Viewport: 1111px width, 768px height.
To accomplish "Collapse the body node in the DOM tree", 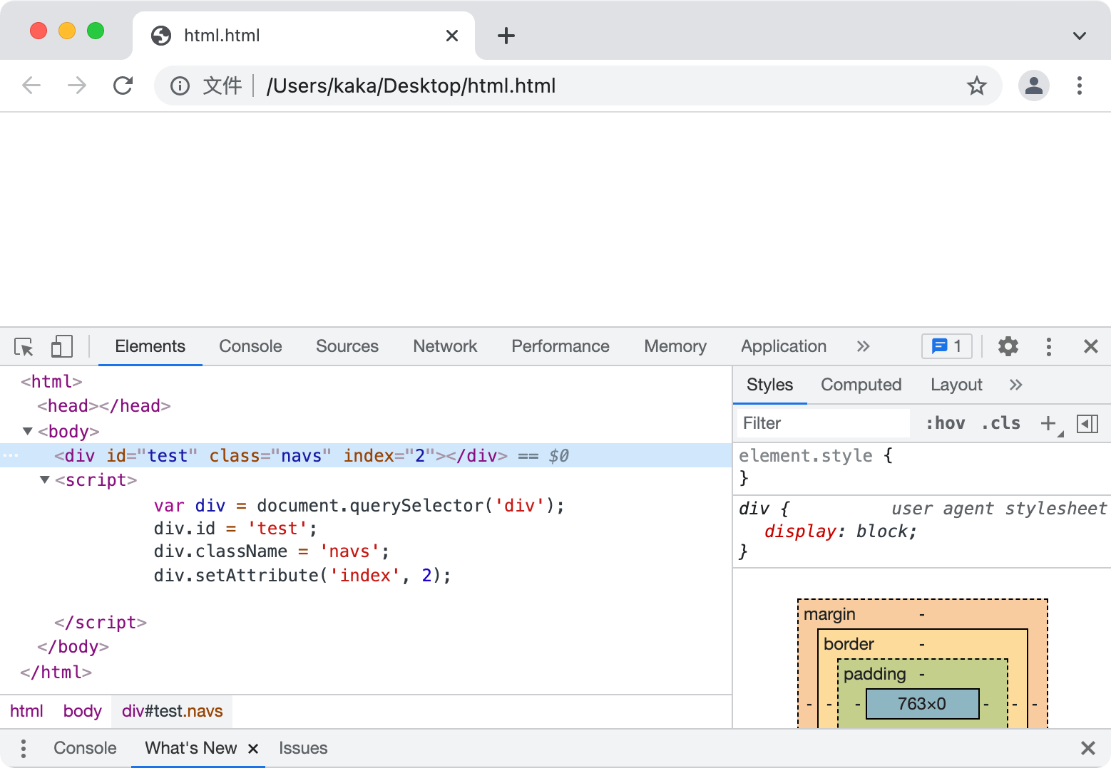I will click(28, 431).
